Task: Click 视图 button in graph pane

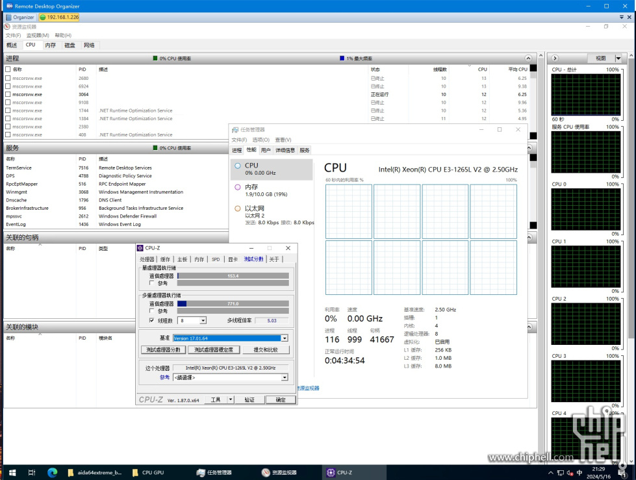Action: tap(601, 58)
